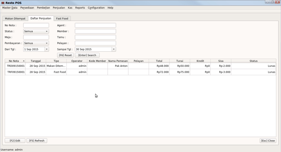
Task: Open the Master Data menu
Action: click(x=10, y=8)
